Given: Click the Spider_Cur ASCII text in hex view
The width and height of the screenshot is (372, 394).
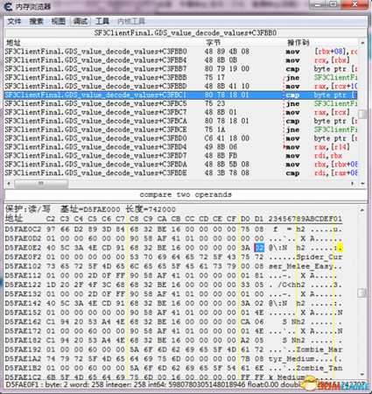Looking at the screenshot, I should [x=319, y=257].
